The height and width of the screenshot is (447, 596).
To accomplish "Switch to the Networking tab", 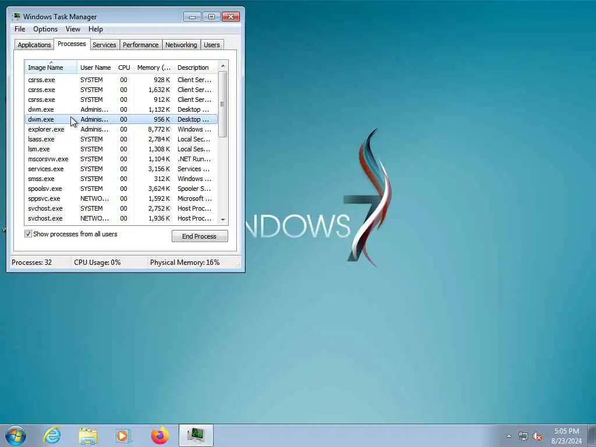I will click(x=182, y=44).
